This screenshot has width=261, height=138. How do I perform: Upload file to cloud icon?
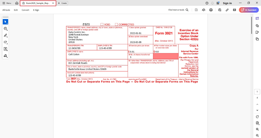pos(204,10)
